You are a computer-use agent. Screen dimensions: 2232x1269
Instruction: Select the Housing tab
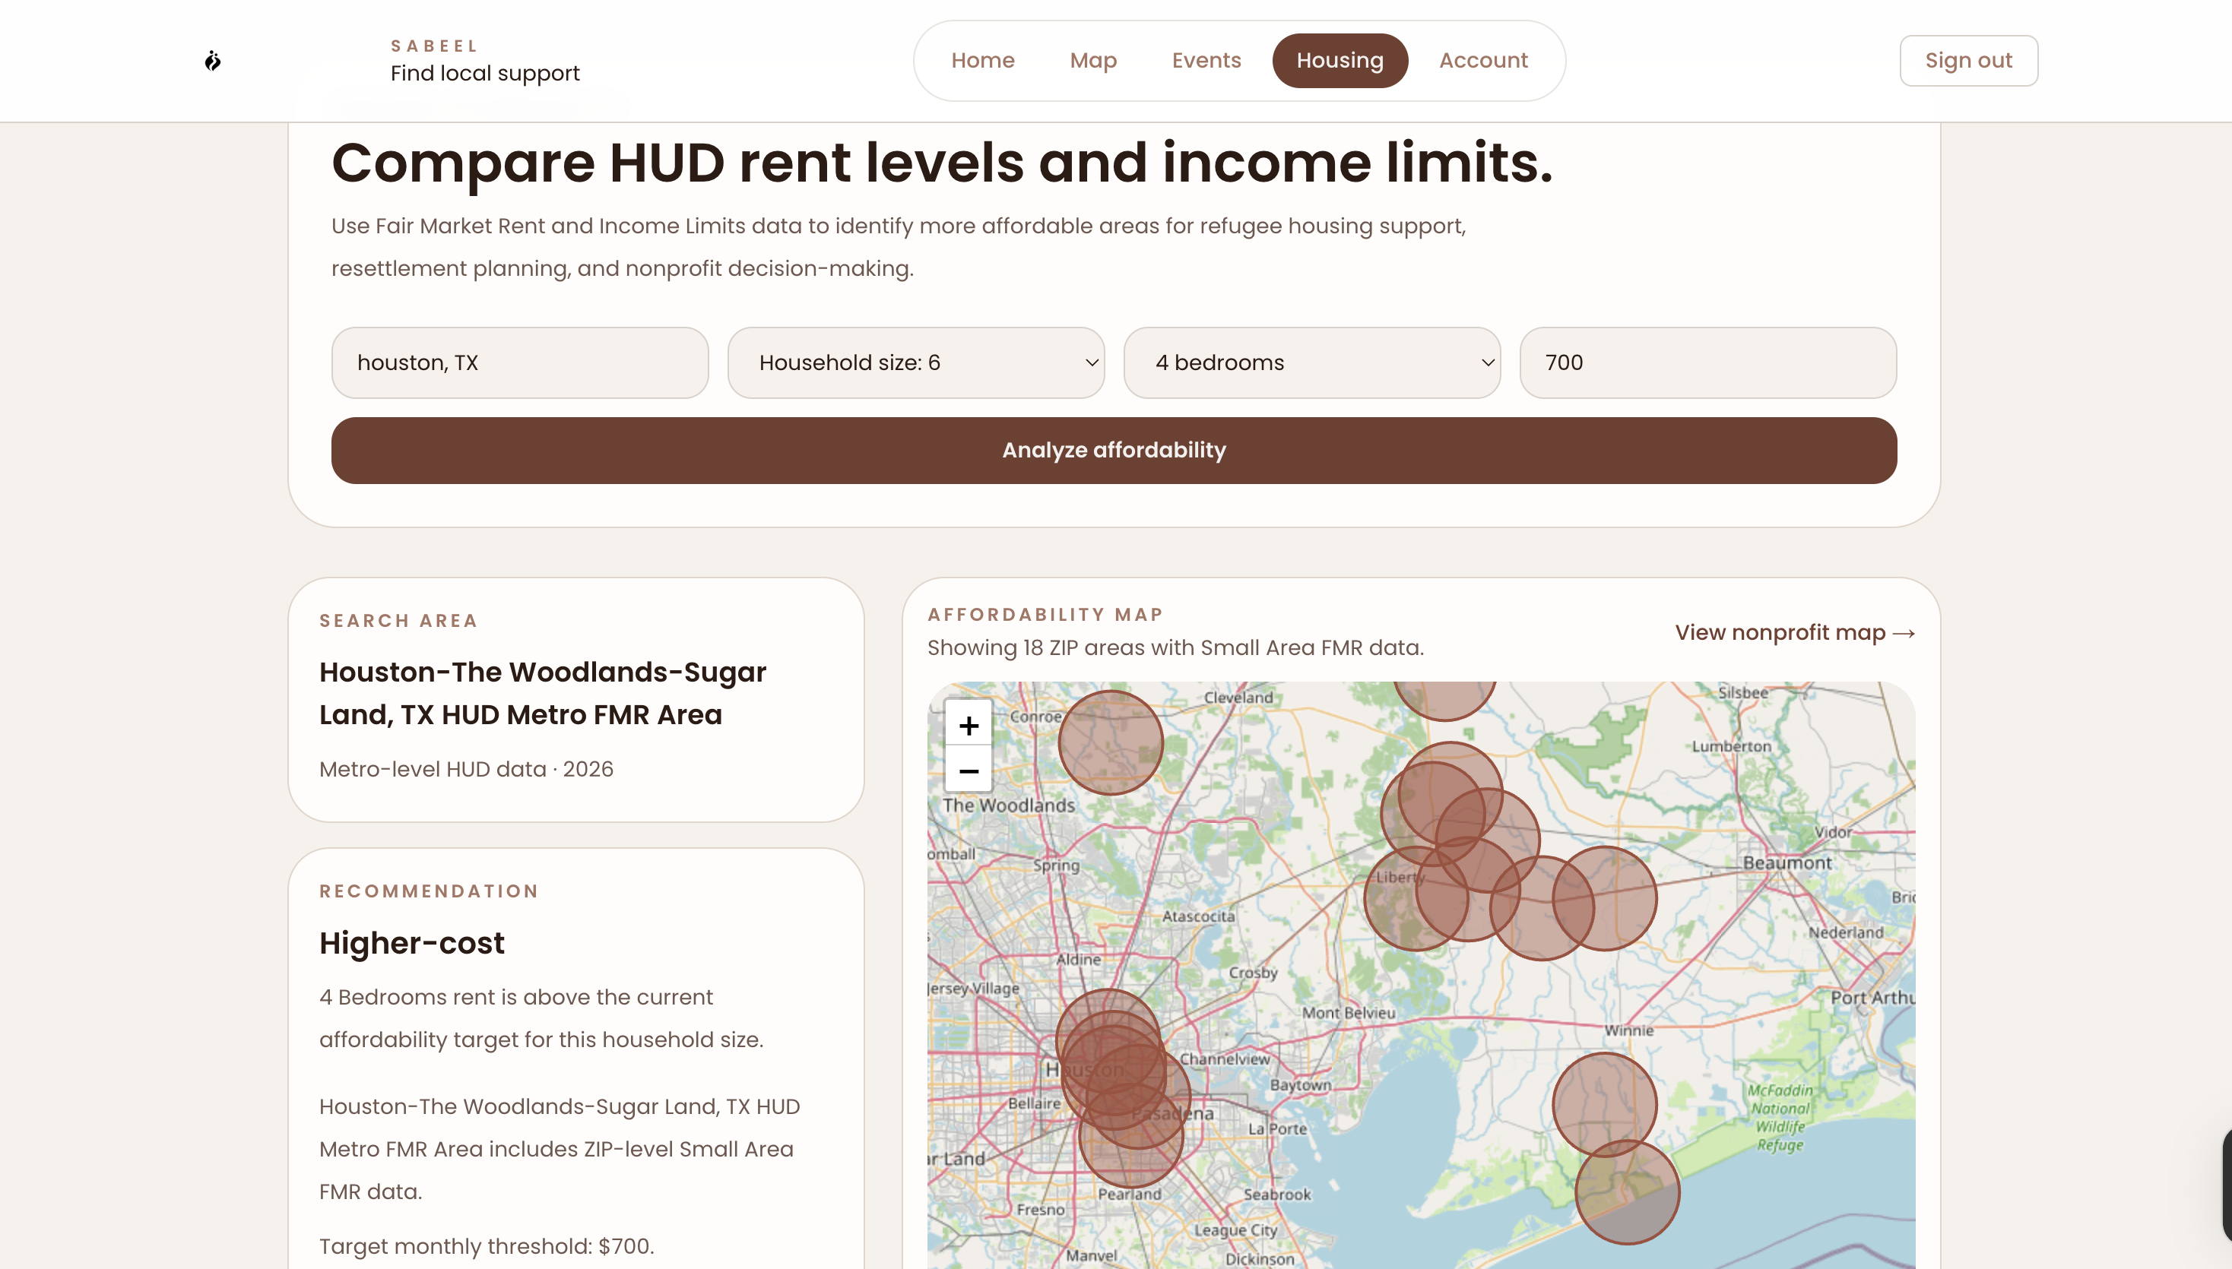[1340, 60]
